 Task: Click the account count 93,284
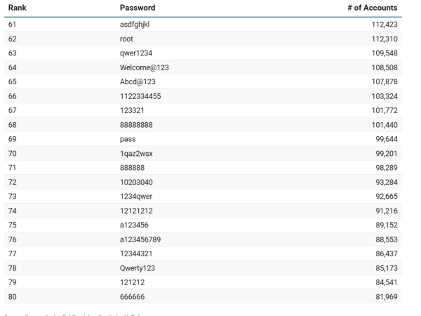(385, 182)
